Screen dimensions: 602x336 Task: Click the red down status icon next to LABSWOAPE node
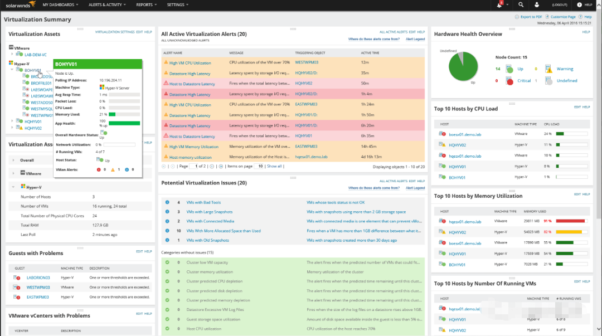28,89
